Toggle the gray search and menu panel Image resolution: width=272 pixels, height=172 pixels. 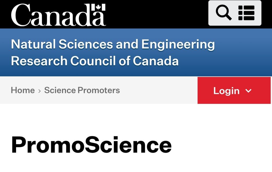coord(235,13)
